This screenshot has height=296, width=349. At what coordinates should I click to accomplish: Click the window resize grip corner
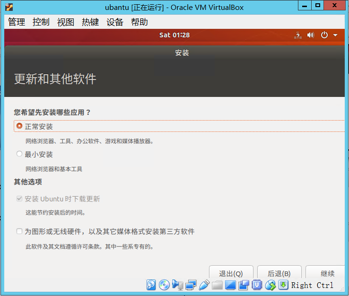click(342, 289)
